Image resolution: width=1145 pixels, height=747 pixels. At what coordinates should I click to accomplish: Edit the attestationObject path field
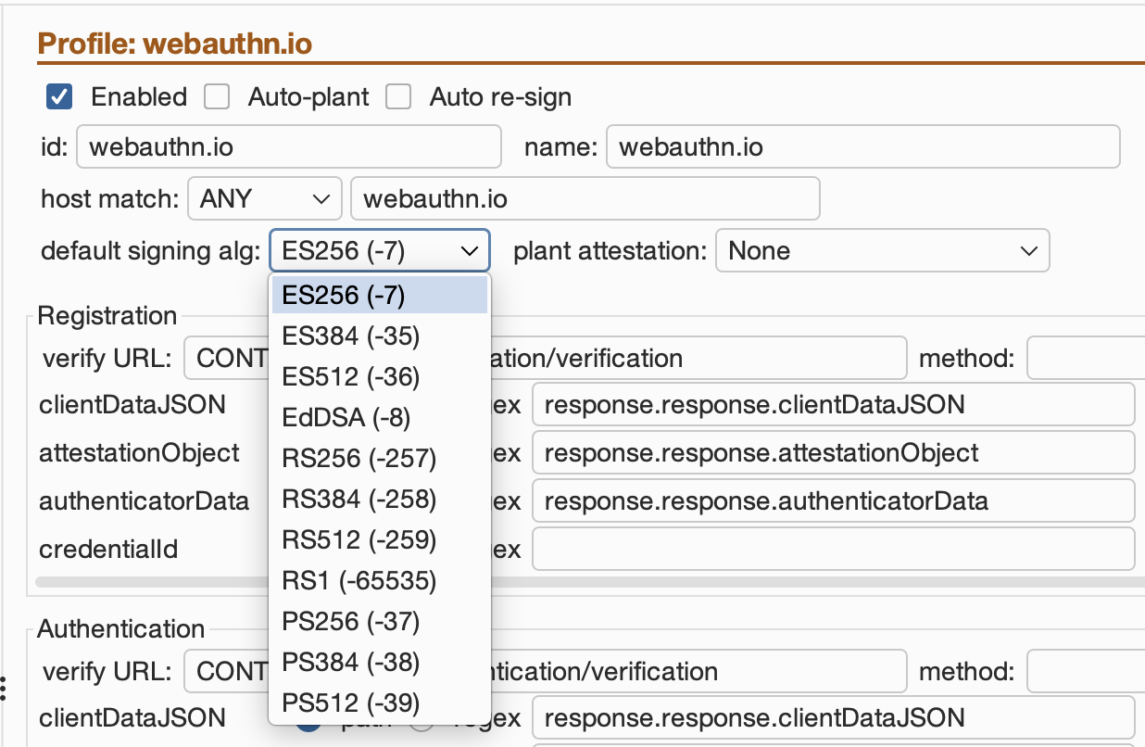pos(834,453)
